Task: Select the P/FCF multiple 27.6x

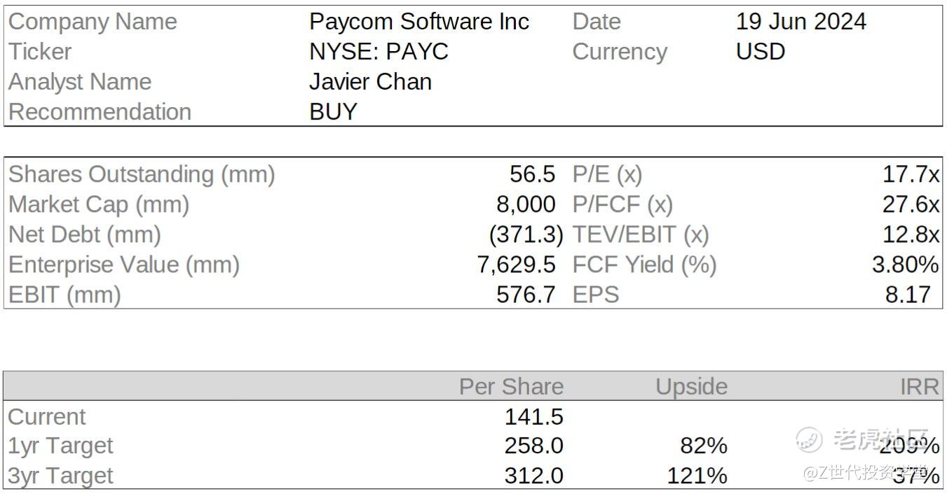Action: tap(910, 204)
